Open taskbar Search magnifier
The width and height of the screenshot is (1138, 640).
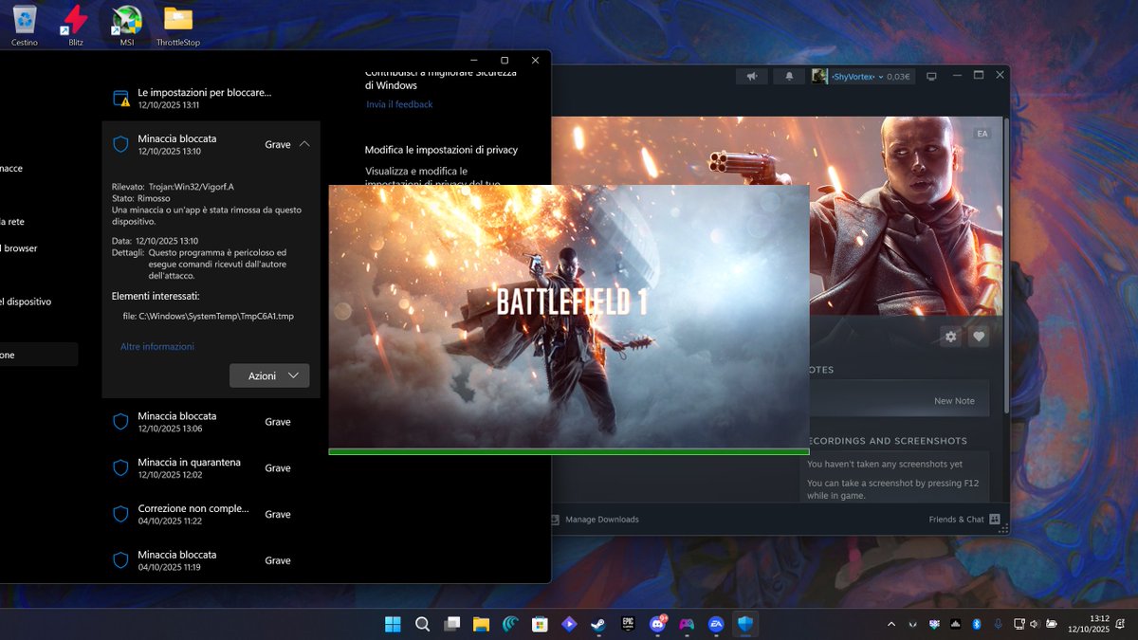pyautogui.click(x=423, y=624)
